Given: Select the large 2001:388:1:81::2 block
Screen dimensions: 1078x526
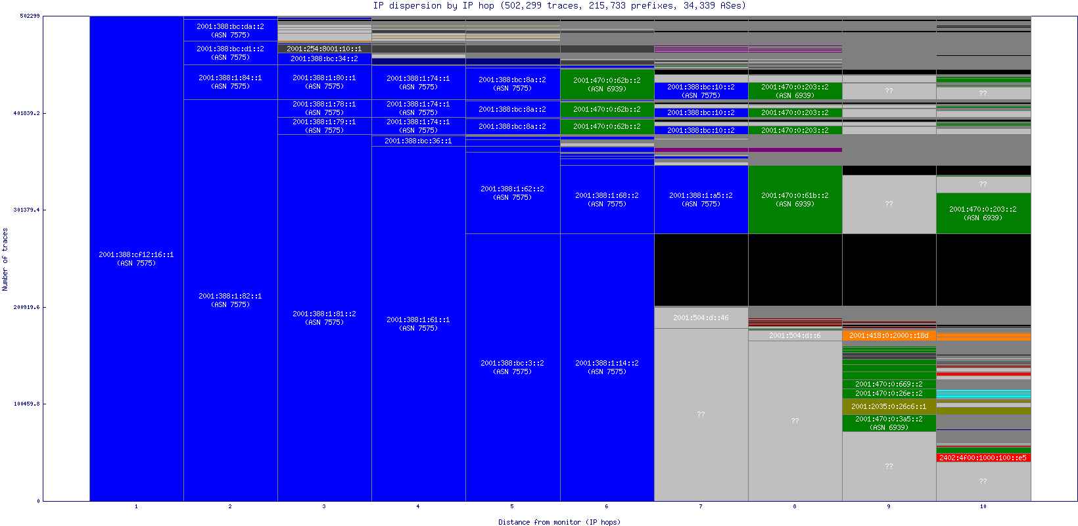Looking at the screenshot, I should 325,318.
